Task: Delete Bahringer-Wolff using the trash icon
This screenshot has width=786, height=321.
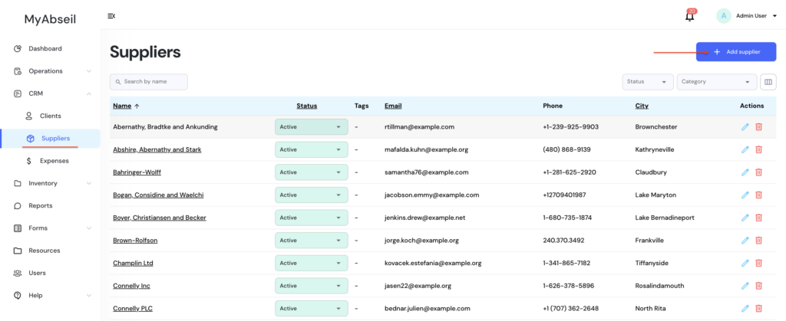Action: coord(758,172)
